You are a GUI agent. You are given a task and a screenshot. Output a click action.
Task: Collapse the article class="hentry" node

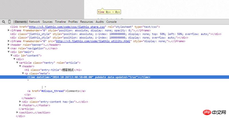click(17, 62)
